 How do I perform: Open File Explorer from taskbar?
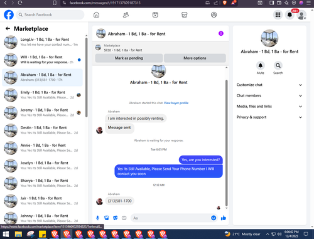click(x=18, y=234)
